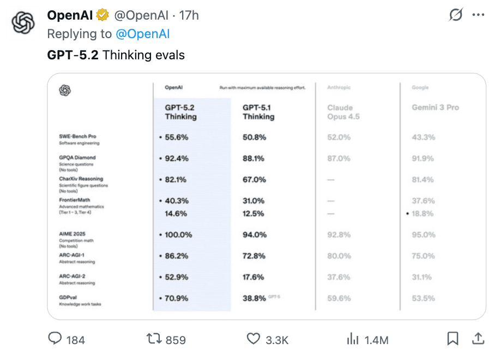This screenshot has height=355, width=500.
Task: Click the tweet text GPT-5.2 Thinking evals
Action: coord(116,55)
